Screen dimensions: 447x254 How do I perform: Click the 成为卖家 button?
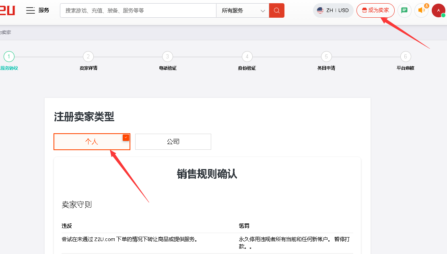[x=375, y=10]
